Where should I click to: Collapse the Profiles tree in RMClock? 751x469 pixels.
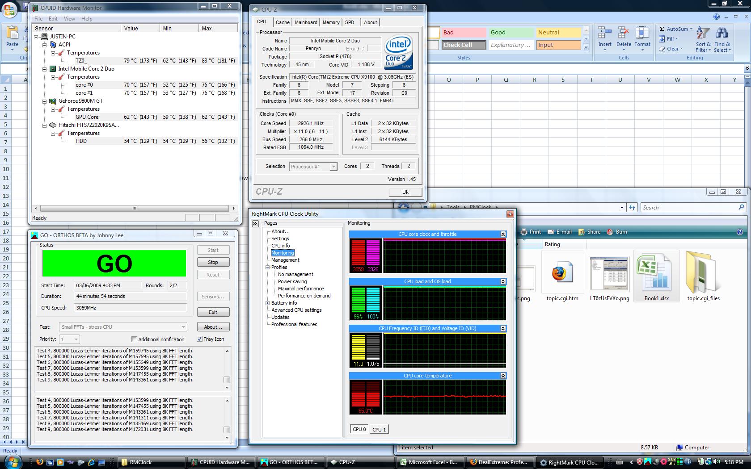pos(267,267)
